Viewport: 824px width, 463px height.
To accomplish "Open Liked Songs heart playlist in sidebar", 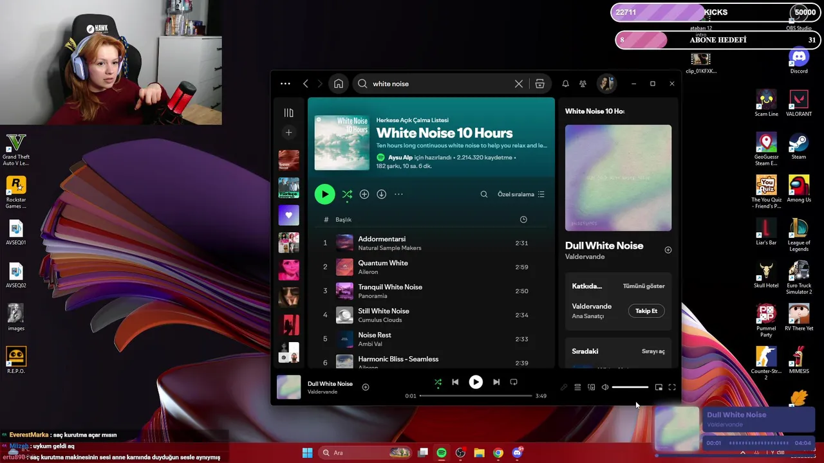I will [x=288, y=215].
